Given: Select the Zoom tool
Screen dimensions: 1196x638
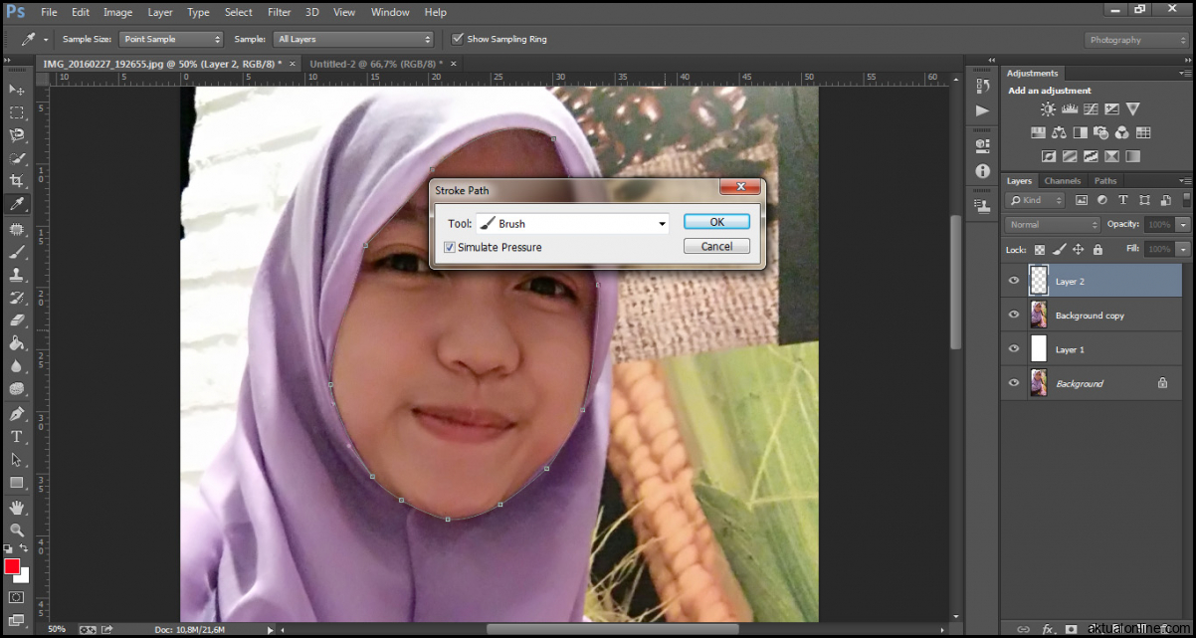Looking at the screenshot, I should (x=17, y=530).
